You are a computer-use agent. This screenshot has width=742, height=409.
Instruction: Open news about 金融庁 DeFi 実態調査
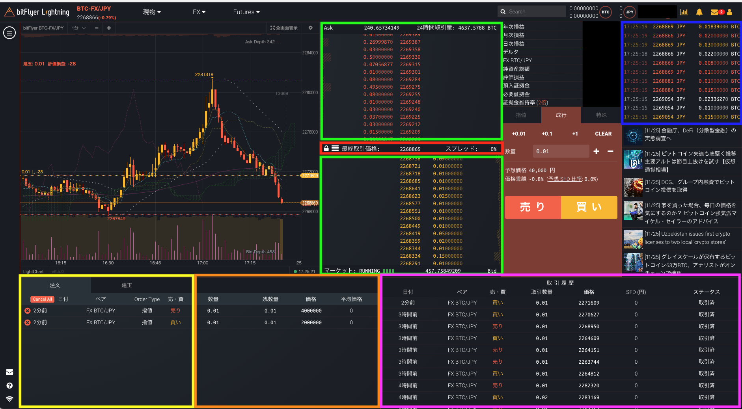tap(690, 134)
